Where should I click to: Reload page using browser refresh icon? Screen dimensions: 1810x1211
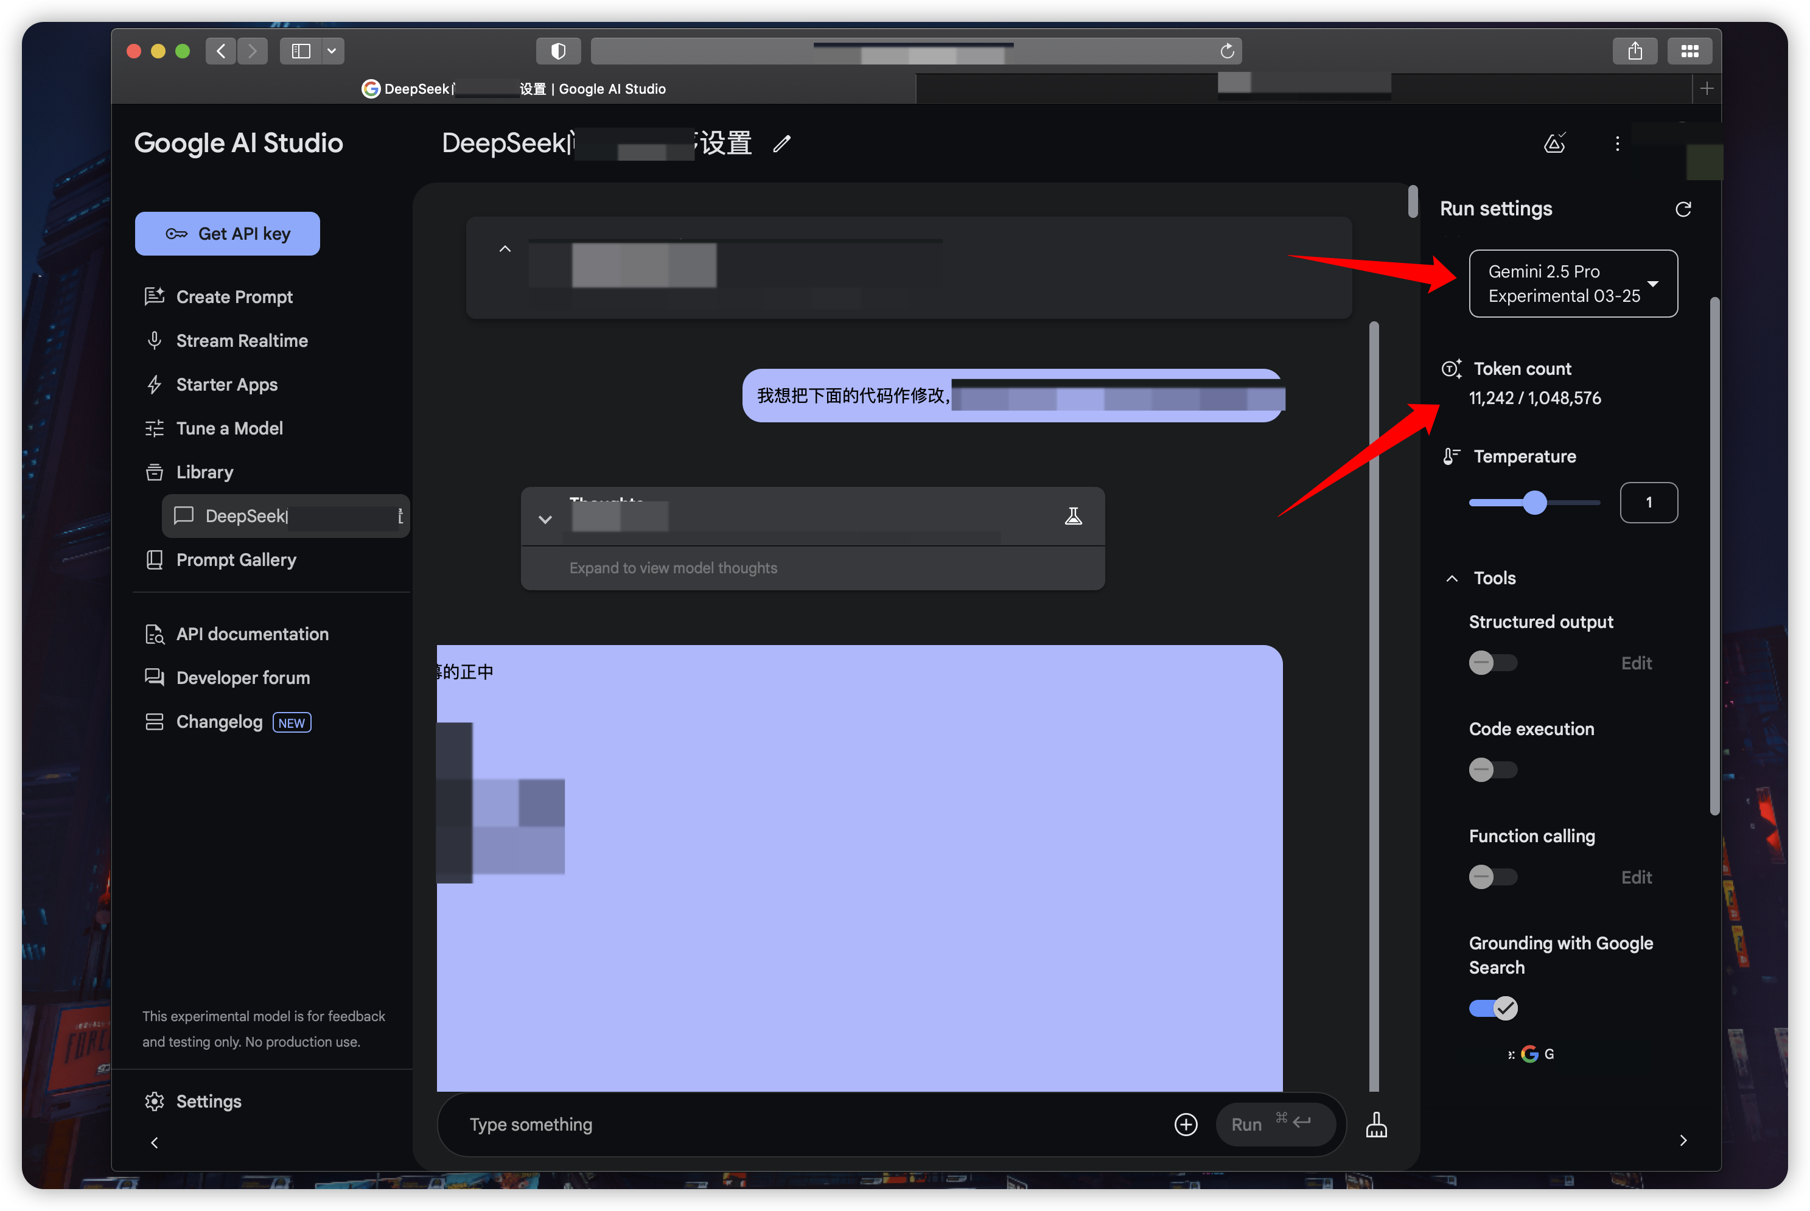point(1226,52)
